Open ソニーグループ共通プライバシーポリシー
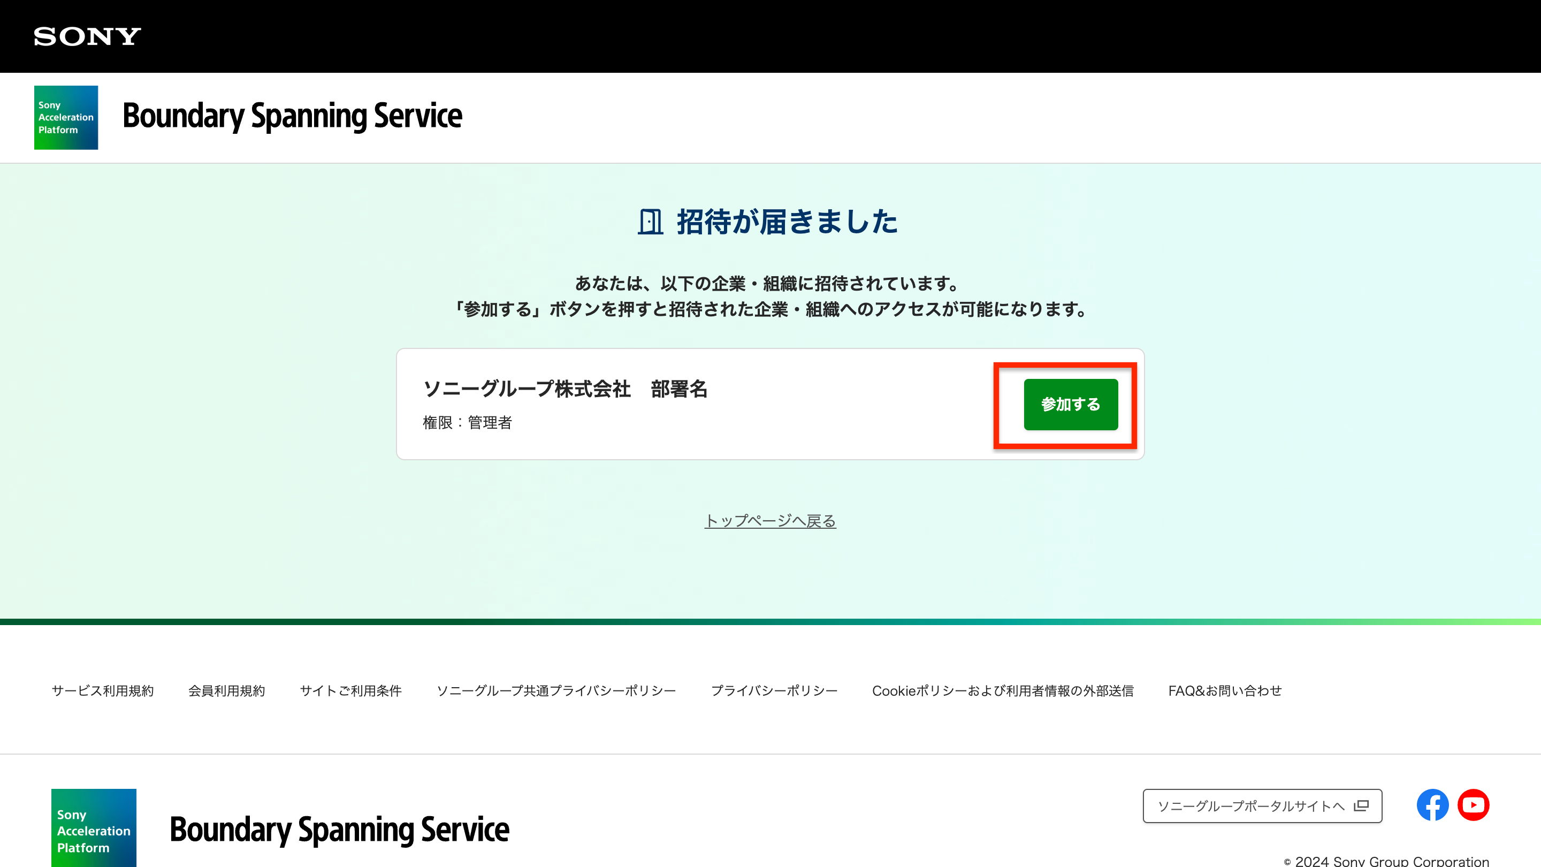 tap(556, 690)
